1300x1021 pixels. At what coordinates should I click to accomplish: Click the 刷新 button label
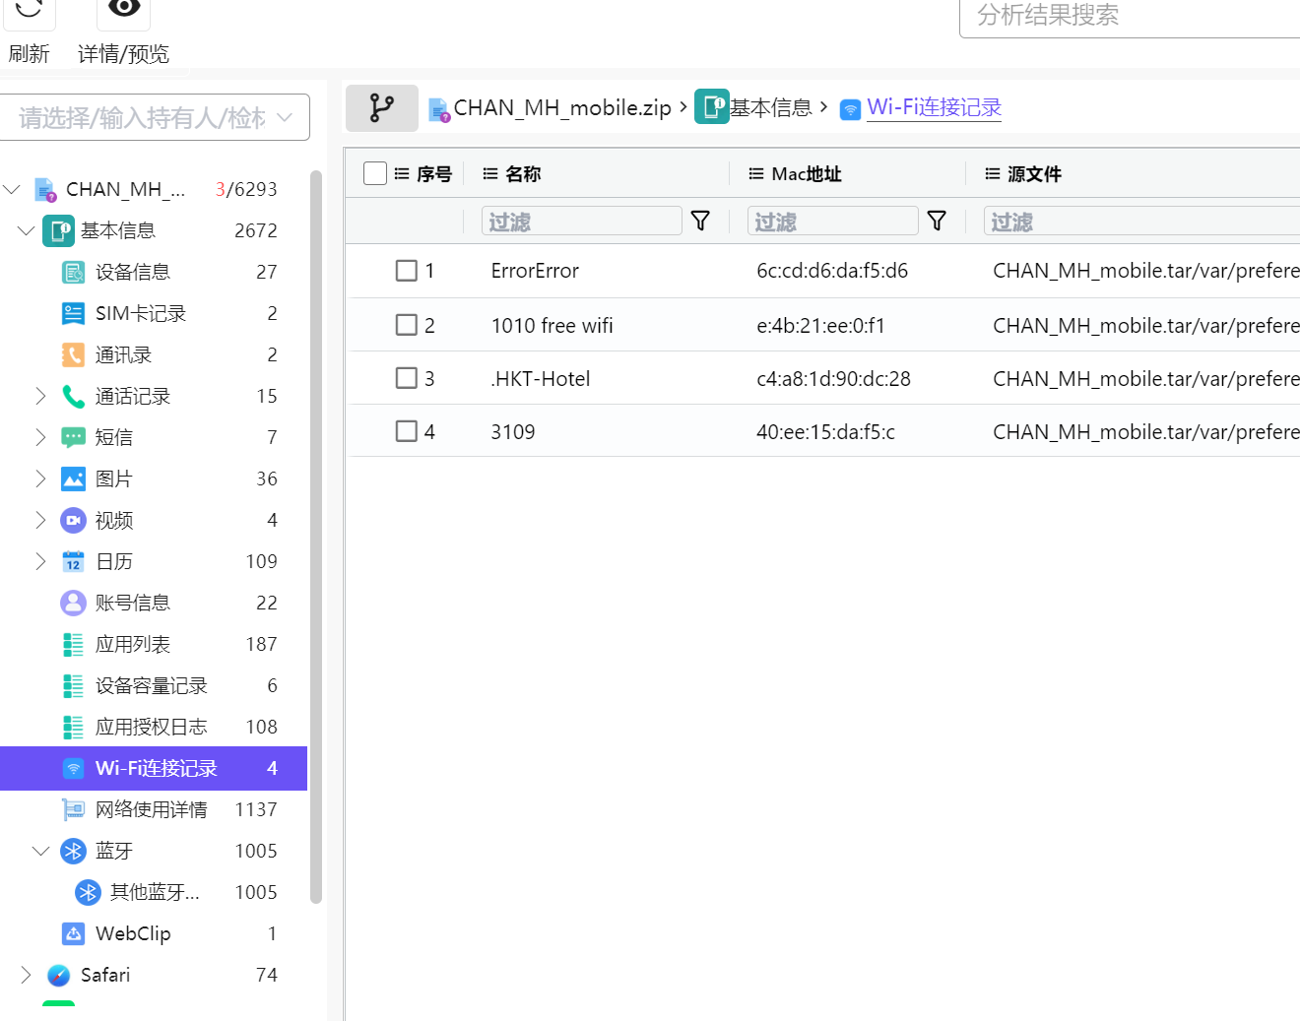29,54
